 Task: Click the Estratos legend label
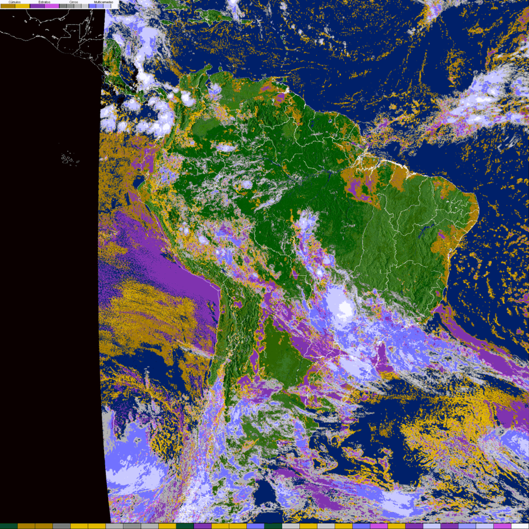click(x=45, y=2)
